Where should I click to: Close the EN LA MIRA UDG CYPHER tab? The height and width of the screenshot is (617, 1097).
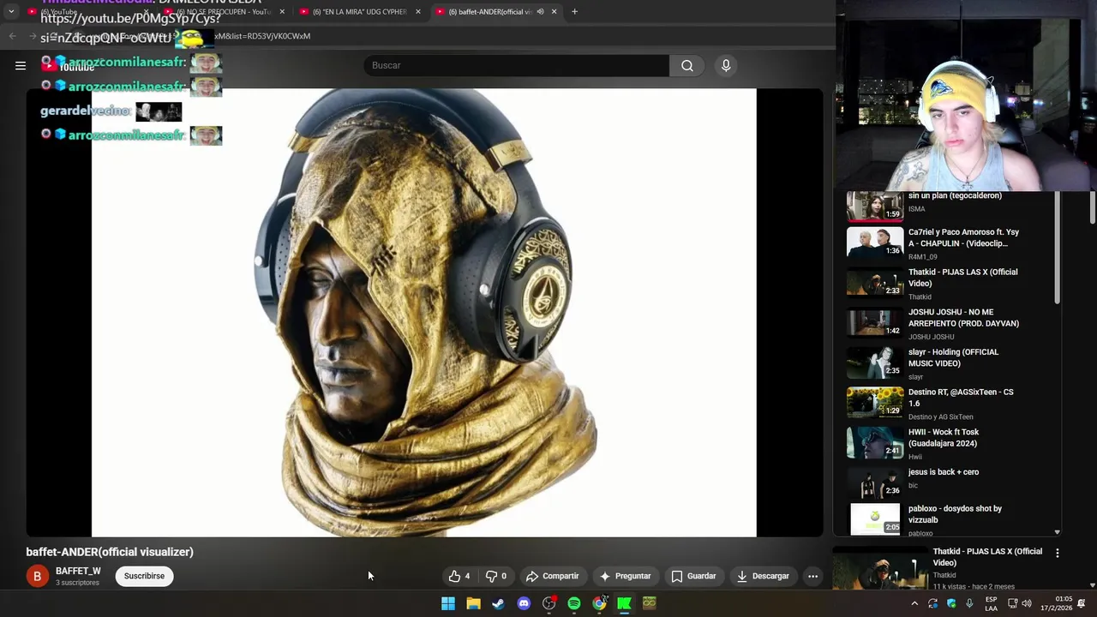[x=418, y=11]
